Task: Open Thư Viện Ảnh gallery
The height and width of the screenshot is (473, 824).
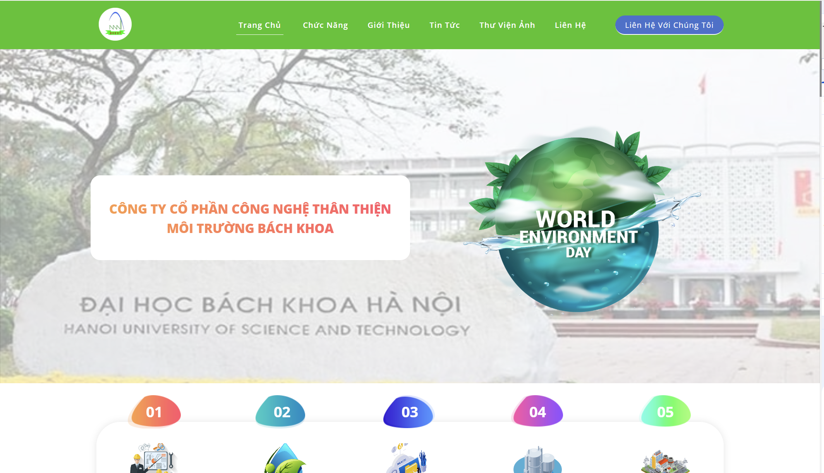Action: tap(507, 25)
